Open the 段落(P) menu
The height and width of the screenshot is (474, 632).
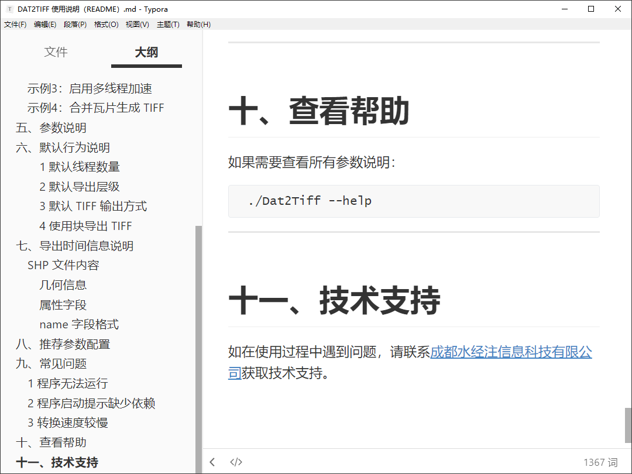75,24
